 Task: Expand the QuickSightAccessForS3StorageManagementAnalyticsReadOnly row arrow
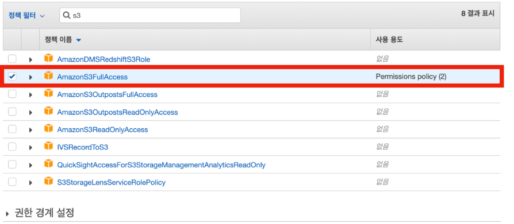coord(30,166)
